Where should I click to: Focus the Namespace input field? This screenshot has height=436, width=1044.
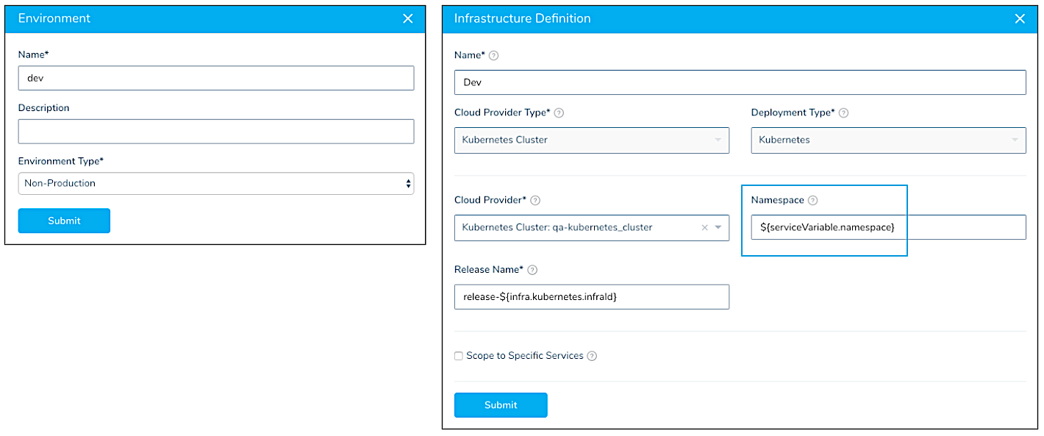[888, 227]
